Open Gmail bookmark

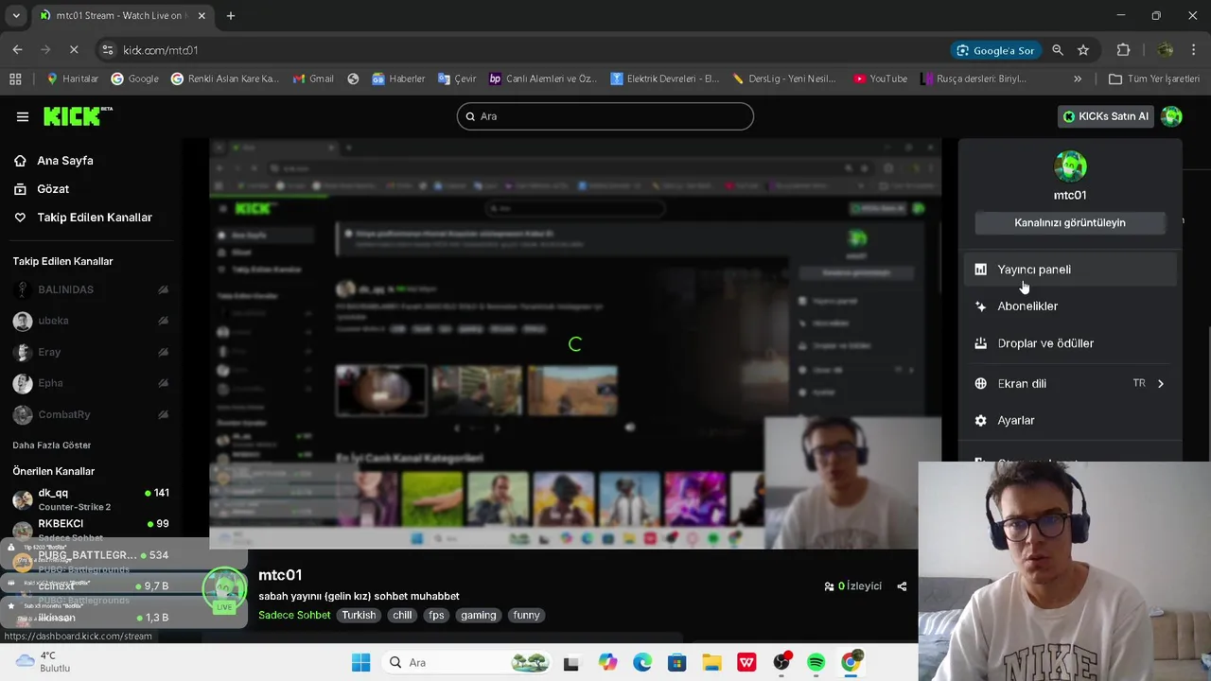tap(313, 79)
